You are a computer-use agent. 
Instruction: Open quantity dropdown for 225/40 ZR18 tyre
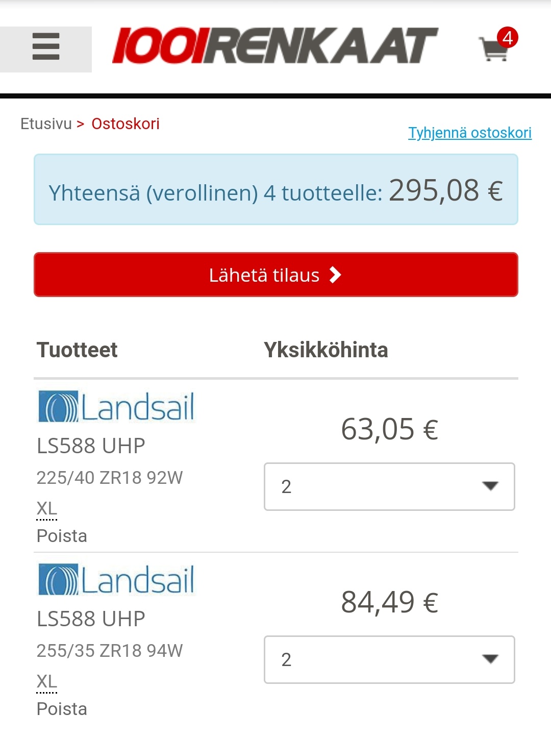tap(389, 486)
